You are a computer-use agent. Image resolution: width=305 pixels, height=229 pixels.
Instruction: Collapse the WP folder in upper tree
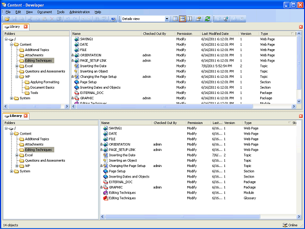pyautogui.click(x=17, y=77)
